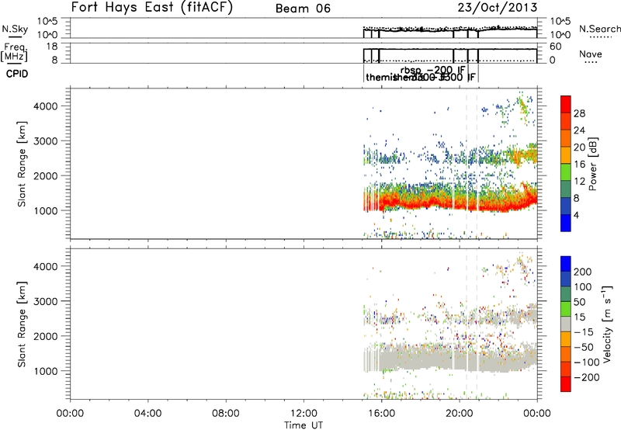Click the 'Nave' legend label
The width and height of the screenshot is (621, 430).
click(591, 54)
